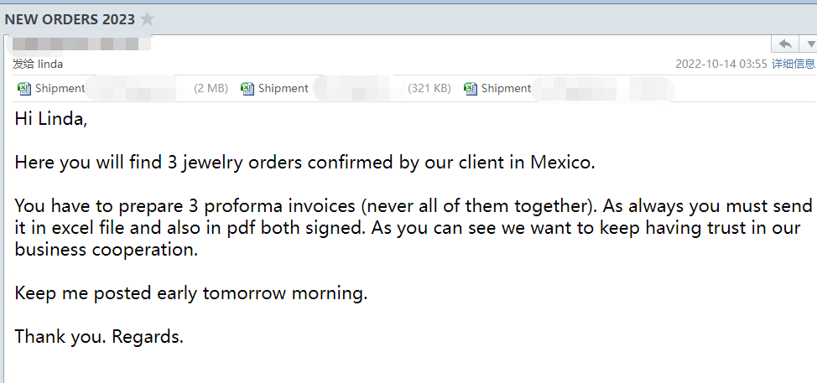This screenshot has width=817, height=383.
Task: Select the recipient name linda
Action: 50,64
